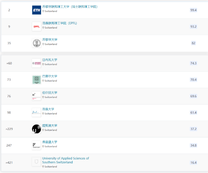The height and width of the screenshot is (173, 208).
Task: Click the location pin under 日内瓦大学
Action: 43,64
